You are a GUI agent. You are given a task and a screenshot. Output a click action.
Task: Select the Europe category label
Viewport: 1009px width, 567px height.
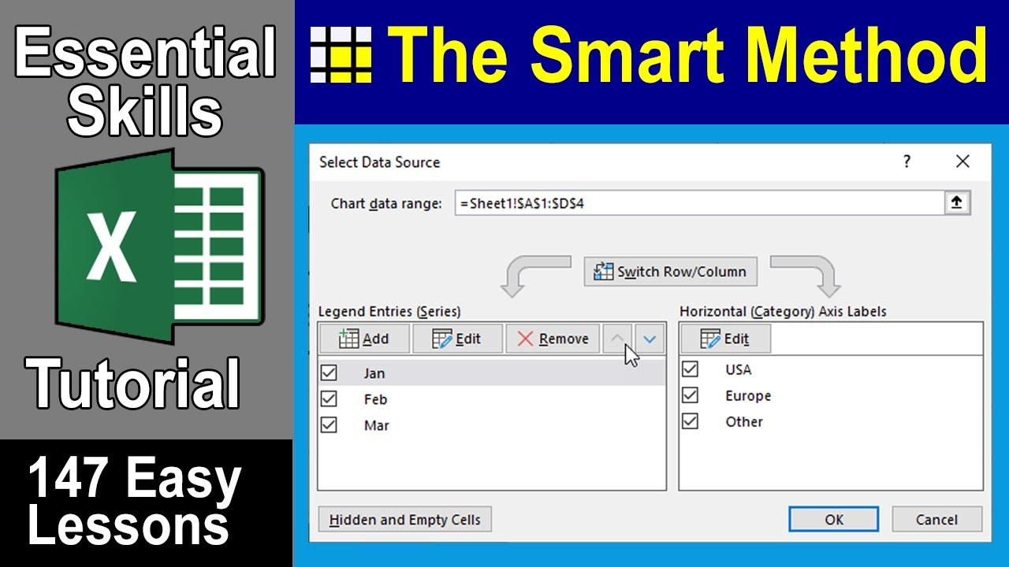748,395
